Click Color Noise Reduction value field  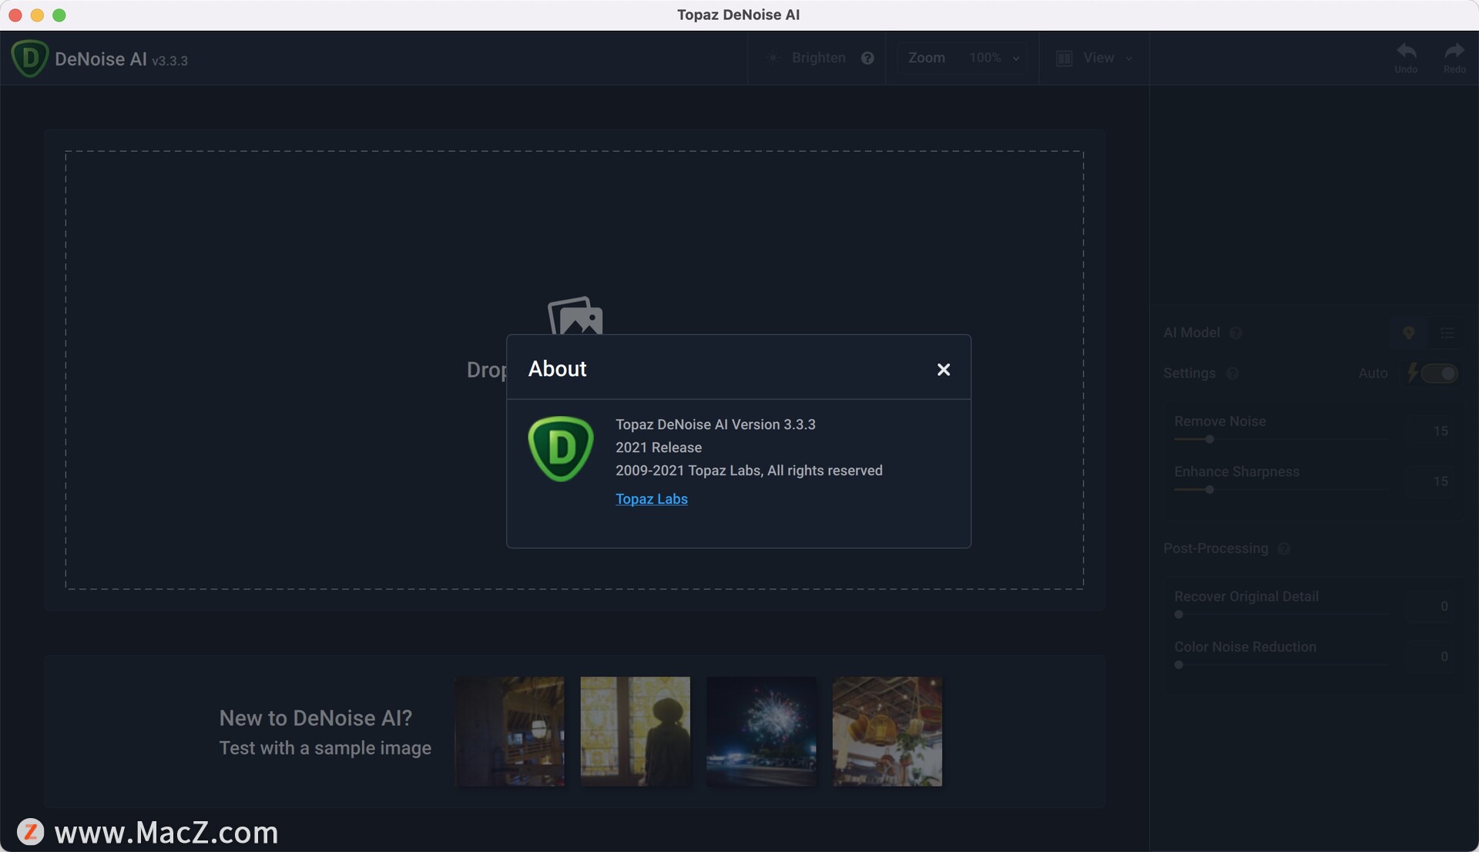(x=1431, y=656)
